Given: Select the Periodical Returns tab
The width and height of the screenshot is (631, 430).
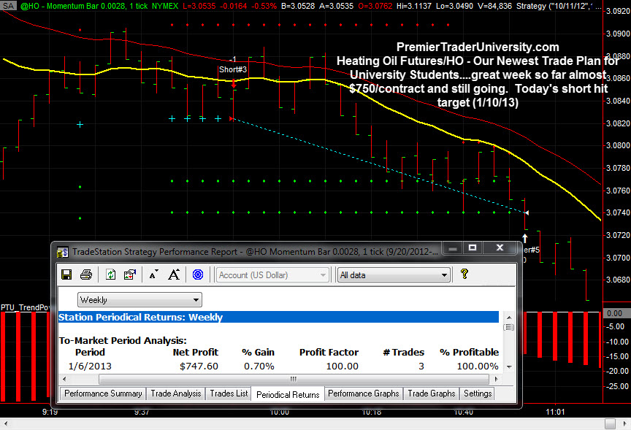Looking at the screenshot, I should coord(288,395).
